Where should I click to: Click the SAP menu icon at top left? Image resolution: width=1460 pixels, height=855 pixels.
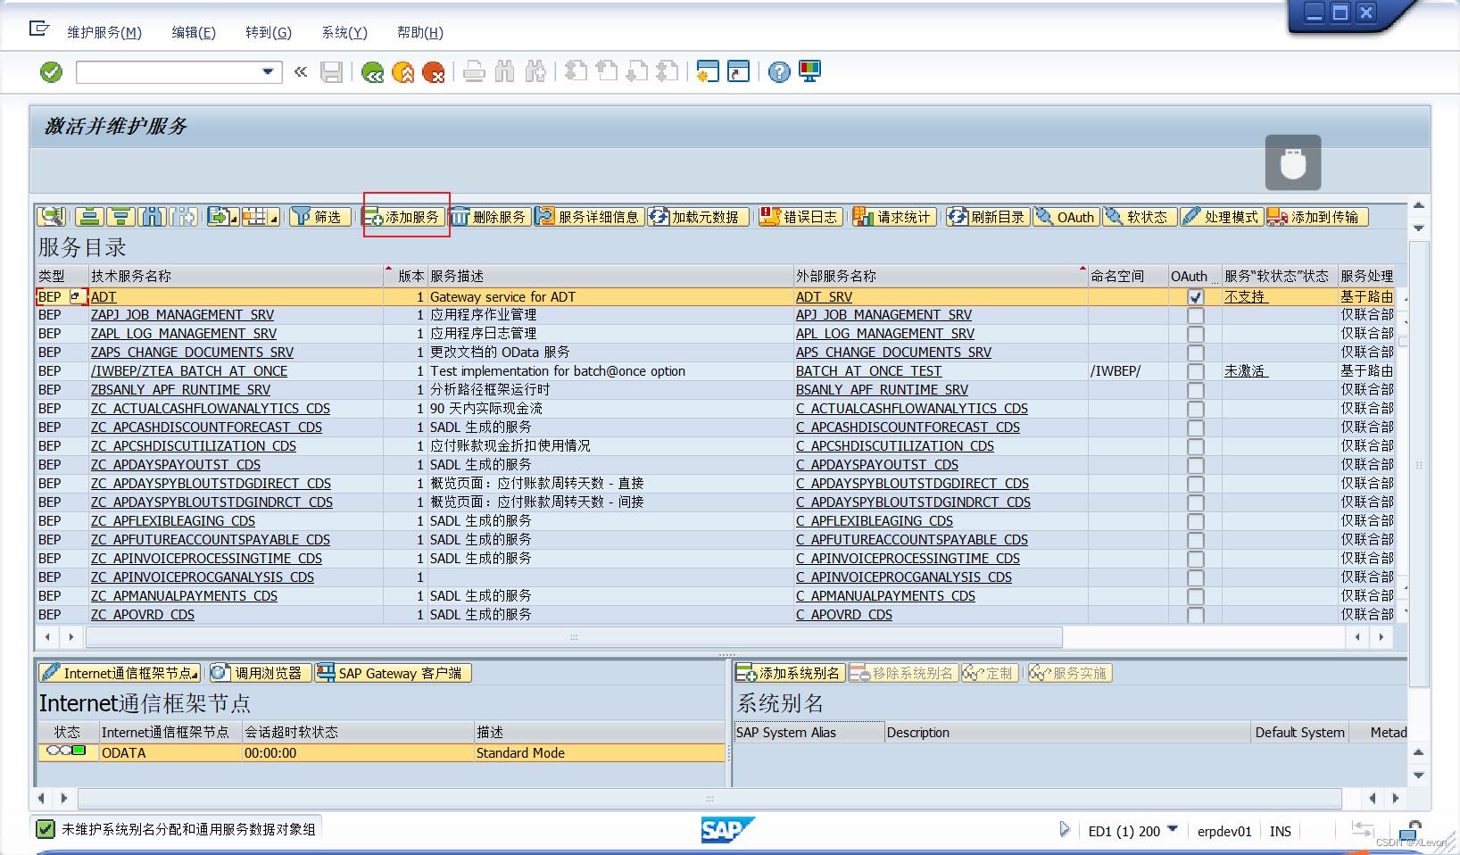tap(38, 29)
